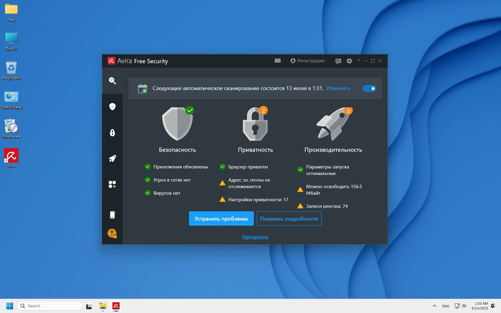Screen dimensions: 501x313
Task: Click the orange upgrade icon in sidebar
Action: (x=112, y=233)
